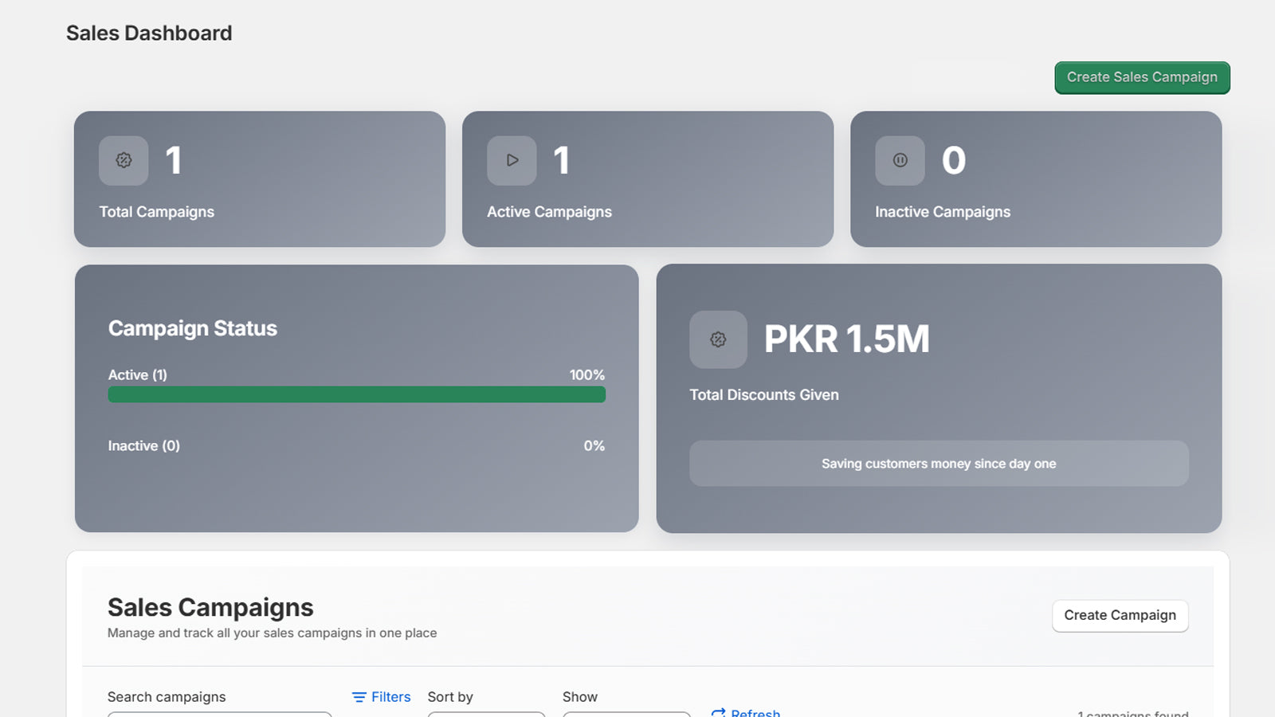Click the Refresh arrow icon
Viewport: 1275px width, 717px height.
[718, 712]
